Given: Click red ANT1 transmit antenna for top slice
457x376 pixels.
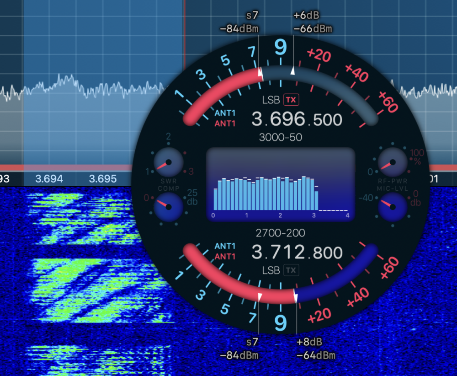Looking at the screenshot, I should (x=225, y=124).
